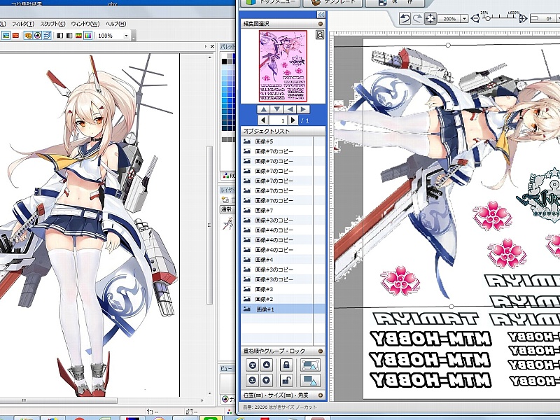Collapse the side panel with double-arrow icon

point(321,15)
